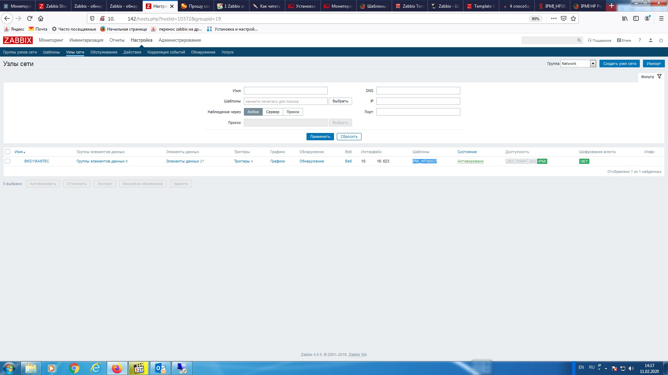Screen dimensions: 668x375
Task: Bookmark the page with the star icon
Action: [x=573, y=18]
